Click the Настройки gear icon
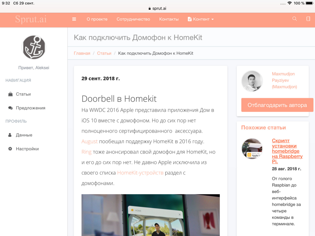The width and height of the screenshot is (315, 236). (x=10, y=149)
